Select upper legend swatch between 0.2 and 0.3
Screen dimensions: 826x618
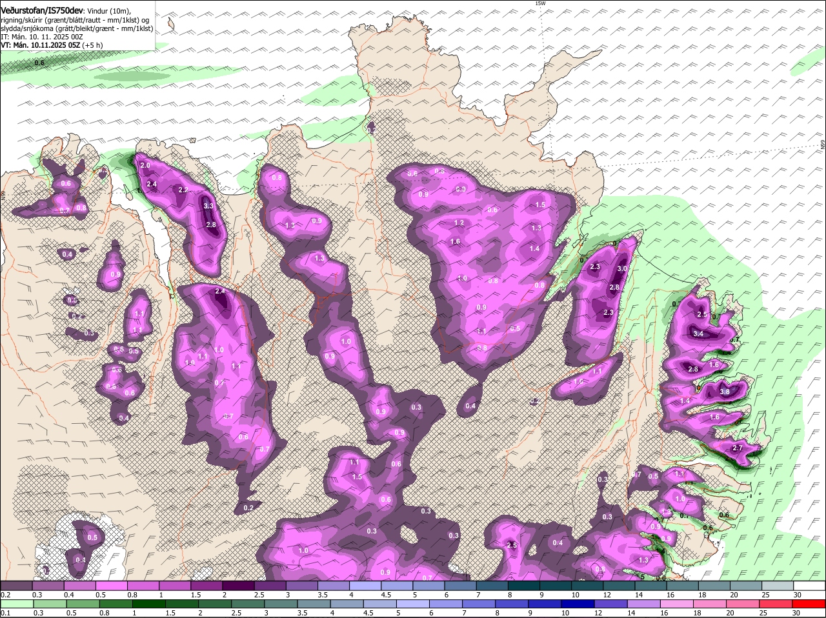[16, 585]
